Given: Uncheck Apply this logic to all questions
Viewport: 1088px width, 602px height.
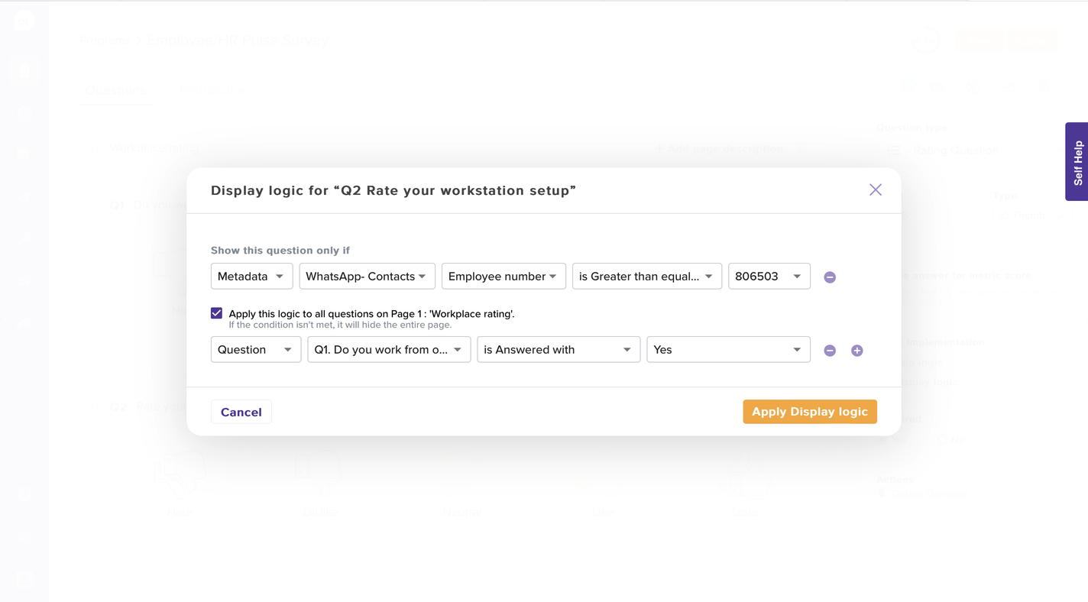Looking at the screenshot, I should (x=217, y=313).
